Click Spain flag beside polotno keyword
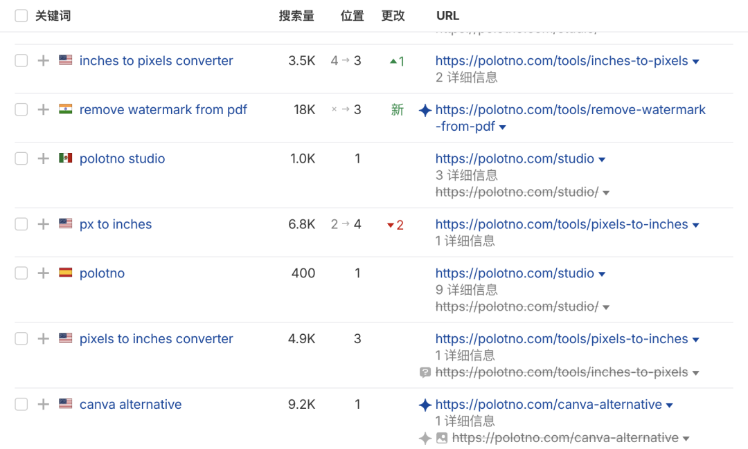The height and width of the screenshot is (449, 748). click(x=65, y=273)
